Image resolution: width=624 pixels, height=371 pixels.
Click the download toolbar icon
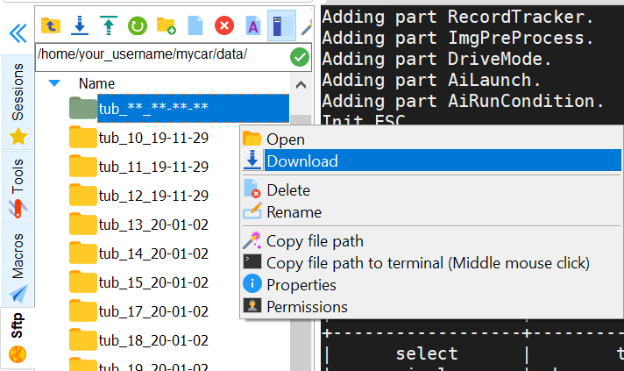click(80, 24)
